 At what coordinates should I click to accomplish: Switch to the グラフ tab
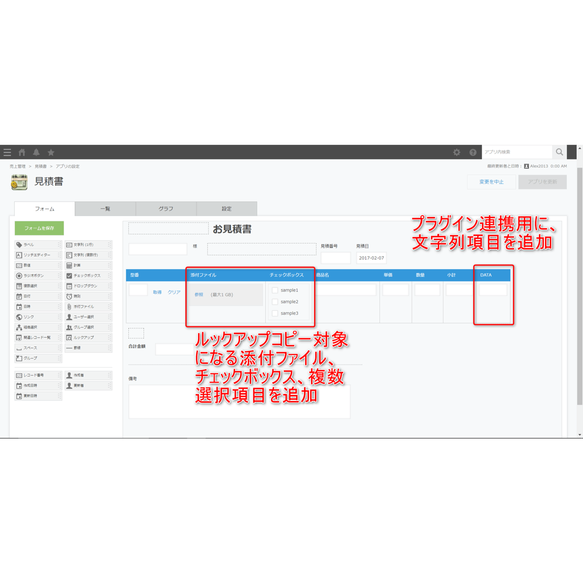tap(165, 208)
